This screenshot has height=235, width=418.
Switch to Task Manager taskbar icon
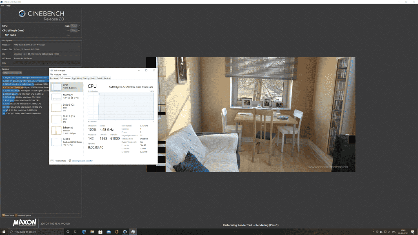(133, 232)
